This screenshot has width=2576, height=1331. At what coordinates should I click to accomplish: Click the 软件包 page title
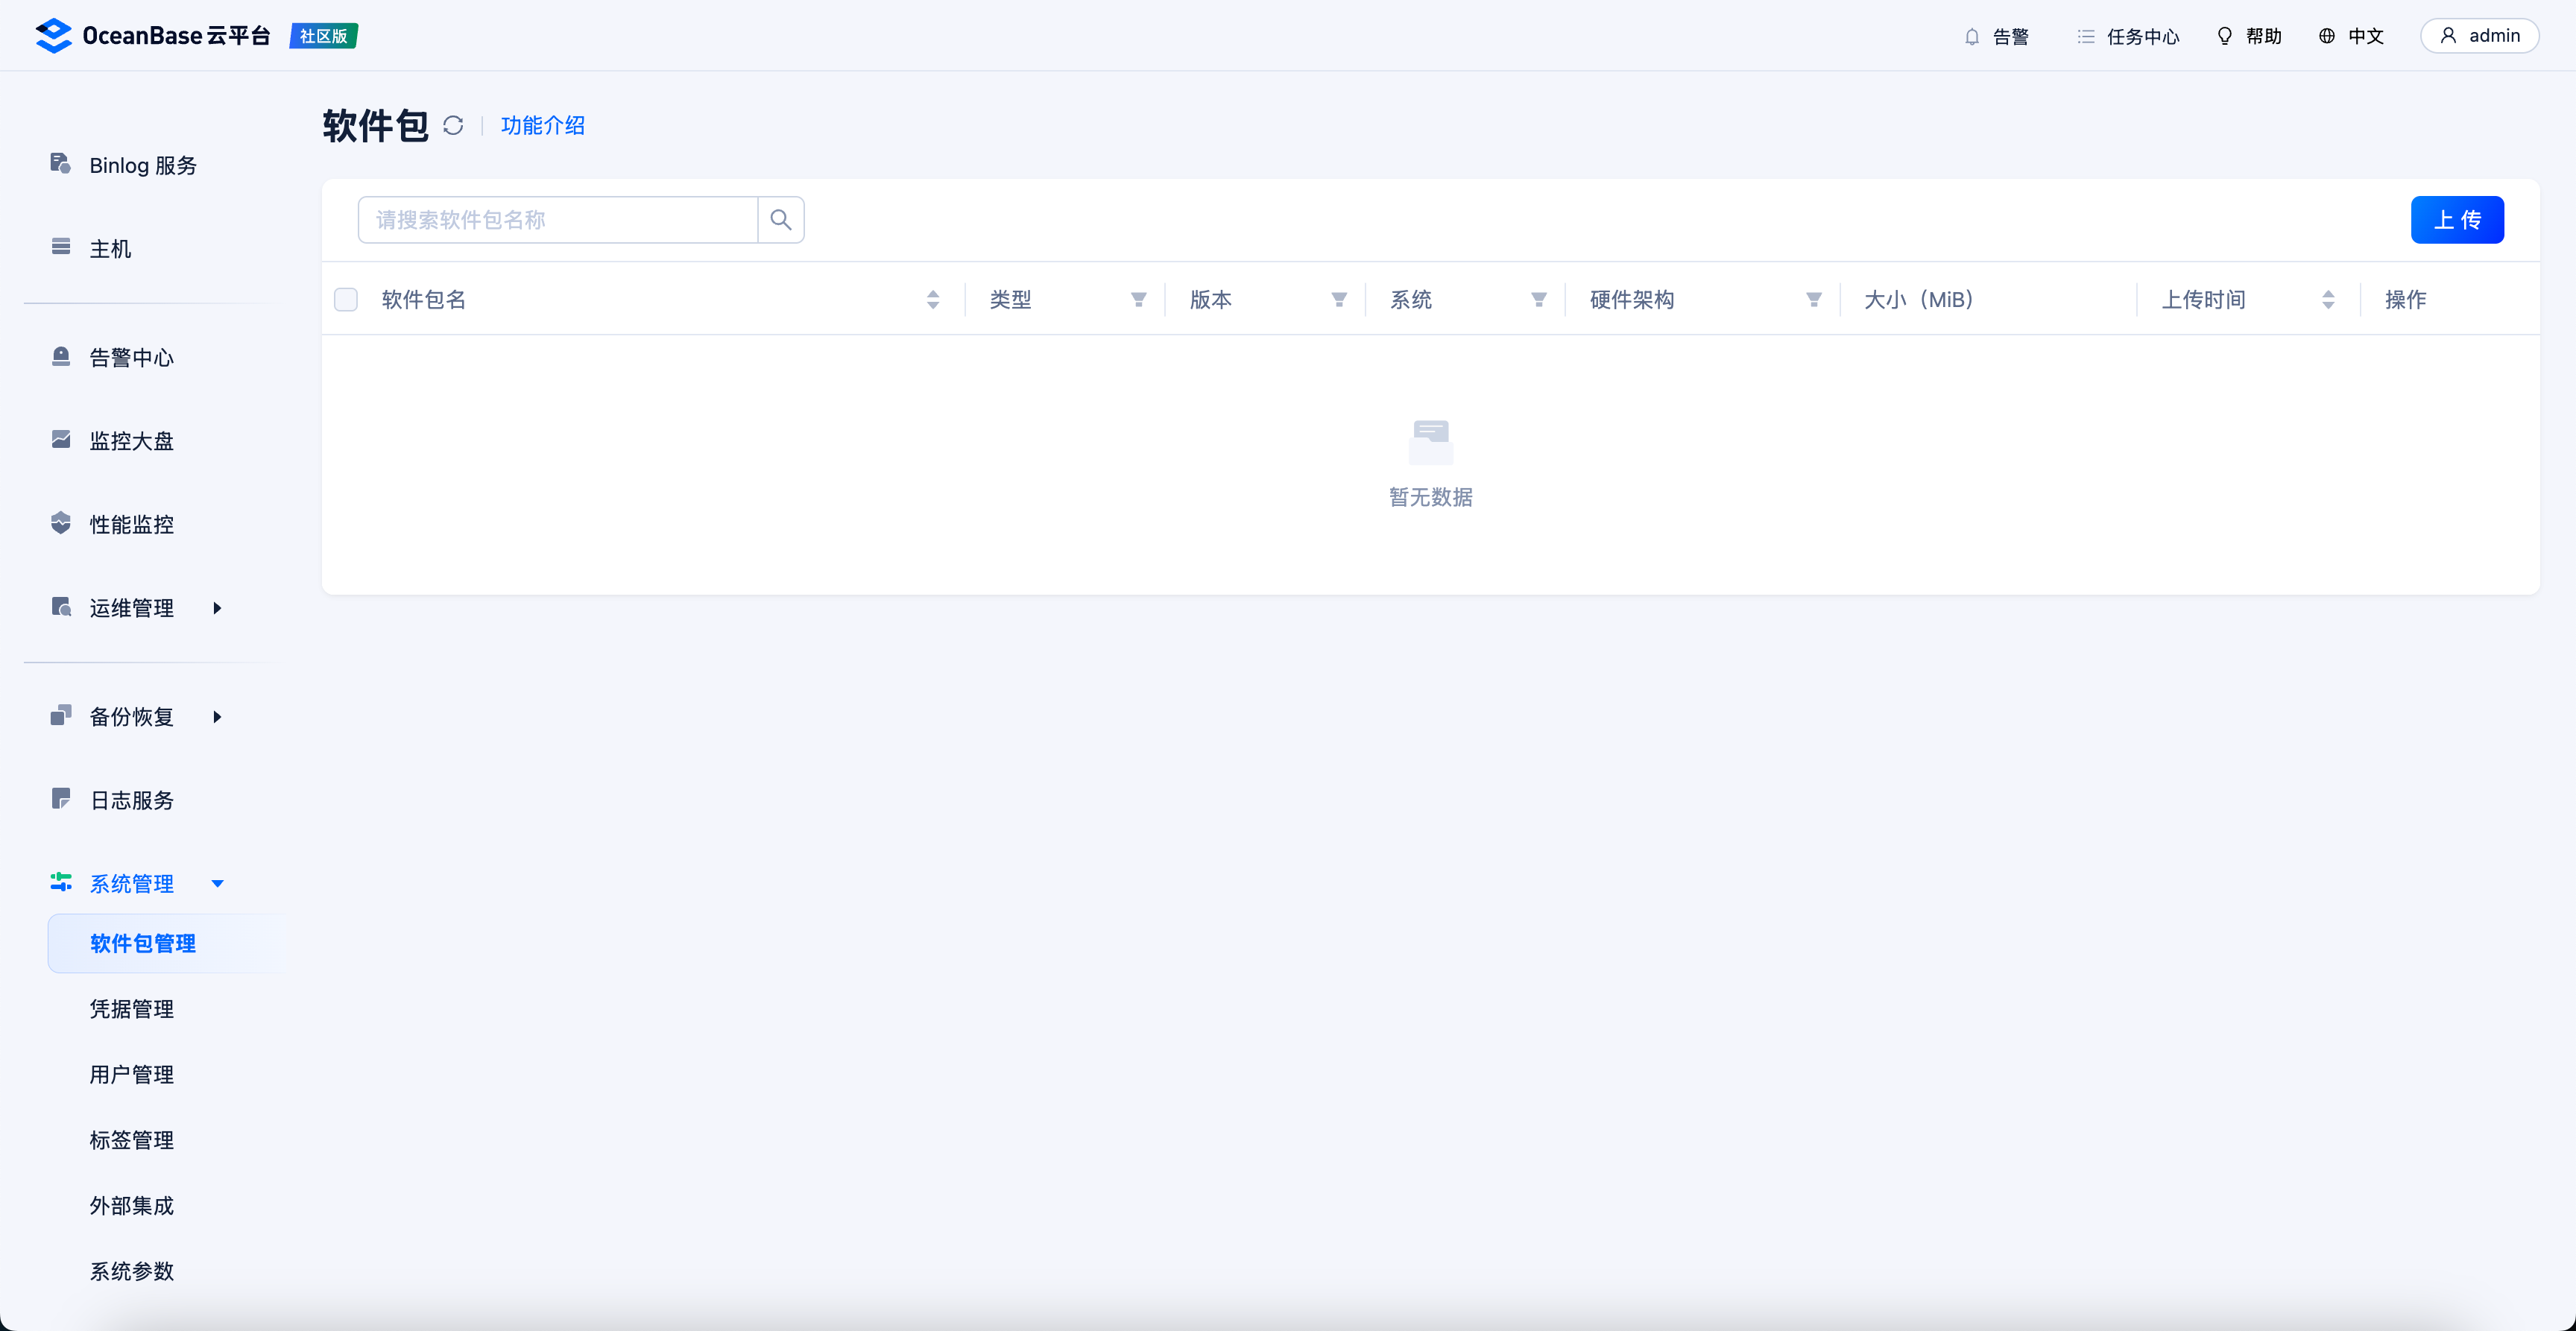pyautogui.click(x=375, y=126)
